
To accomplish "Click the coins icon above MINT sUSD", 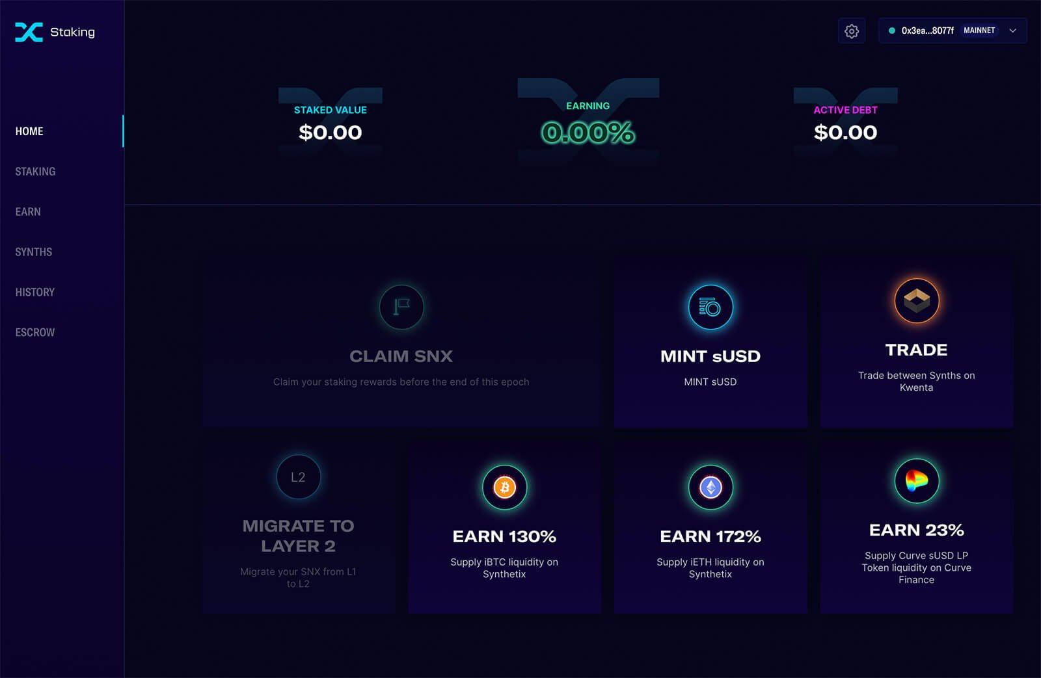I will 710,306.
